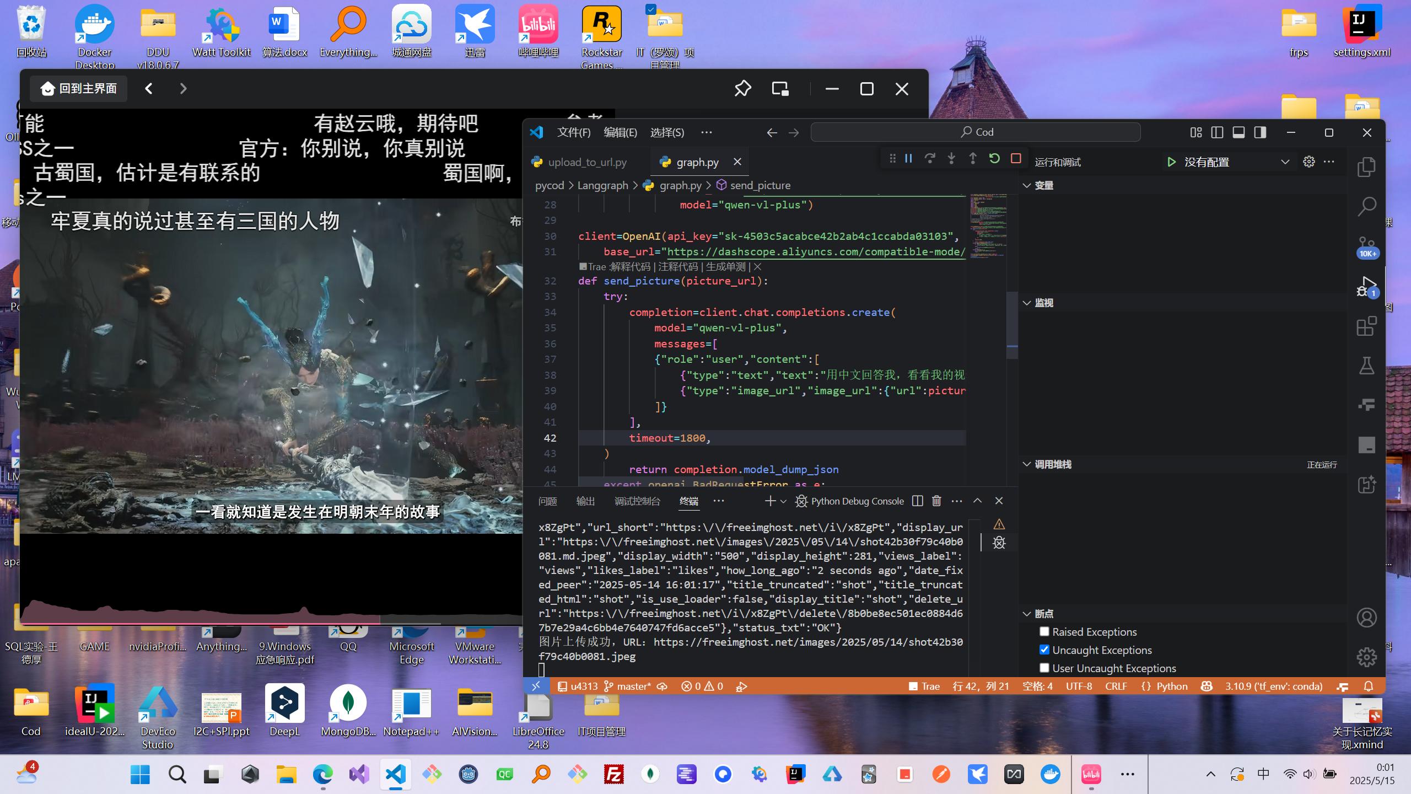
Task: Enable the Raised Exceptions breakpoint
Action: 1044,631
